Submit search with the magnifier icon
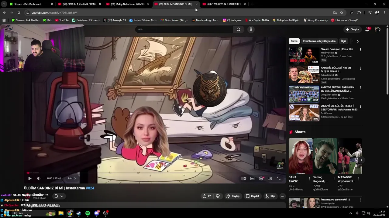389x218 pixels. click(239, 29)
